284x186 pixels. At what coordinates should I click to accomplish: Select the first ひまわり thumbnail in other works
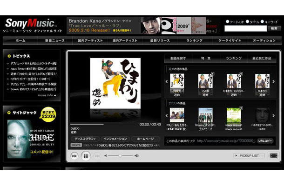[x=177, y=81]
